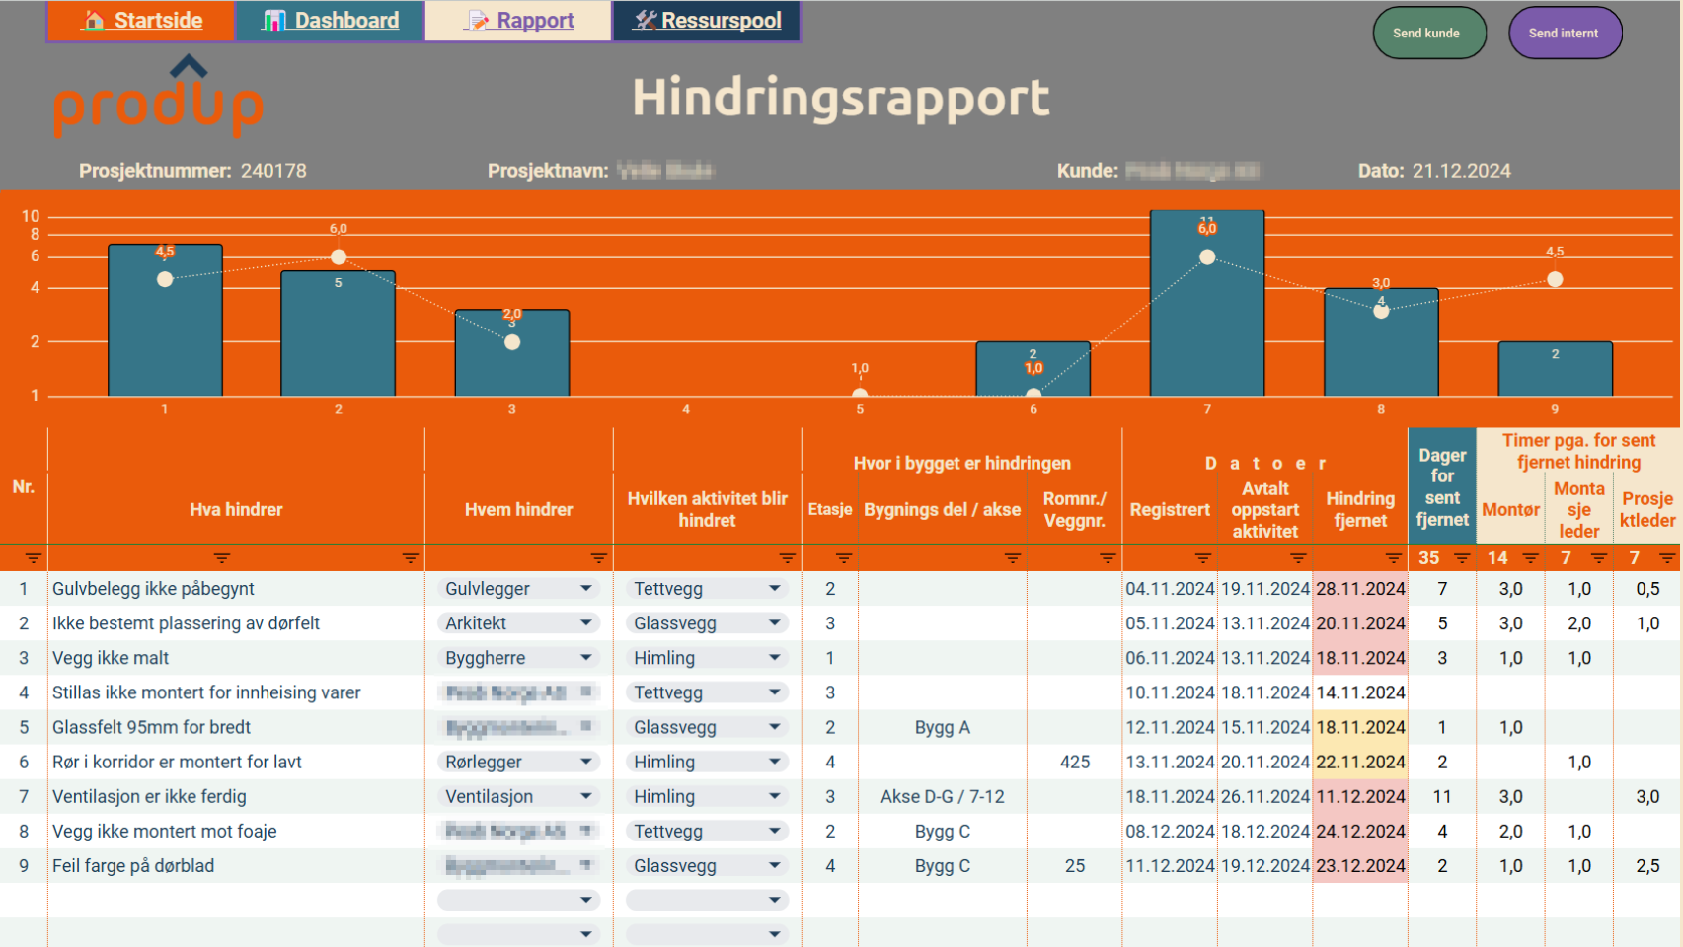Select the Dager for sent value 11
This screenshot has height=947, width=1683.
pos(1442,796)
